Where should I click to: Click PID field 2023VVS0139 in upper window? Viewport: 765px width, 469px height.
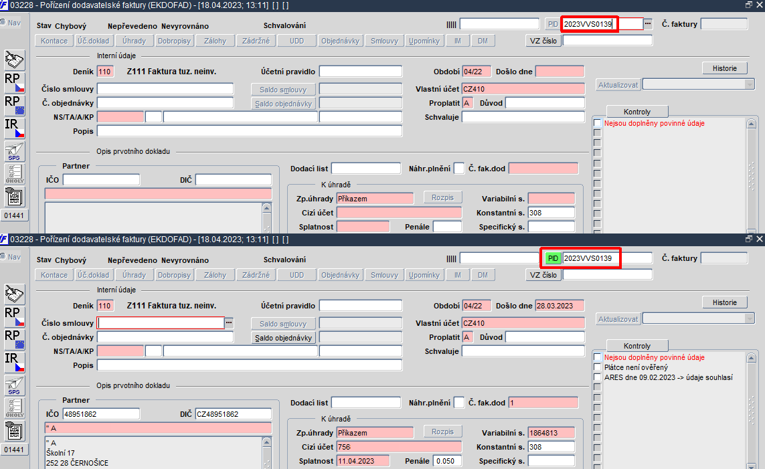coord(602,24)
